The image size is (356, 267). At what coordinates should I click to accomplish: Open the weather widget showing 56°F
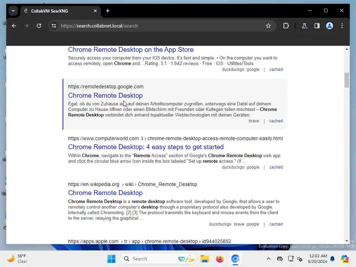(x=17, y=259)
